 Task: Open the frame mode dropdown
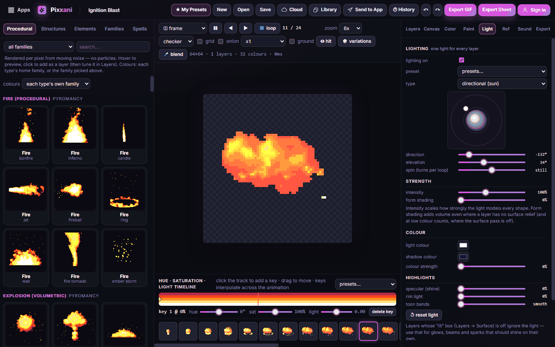point(183,28)
